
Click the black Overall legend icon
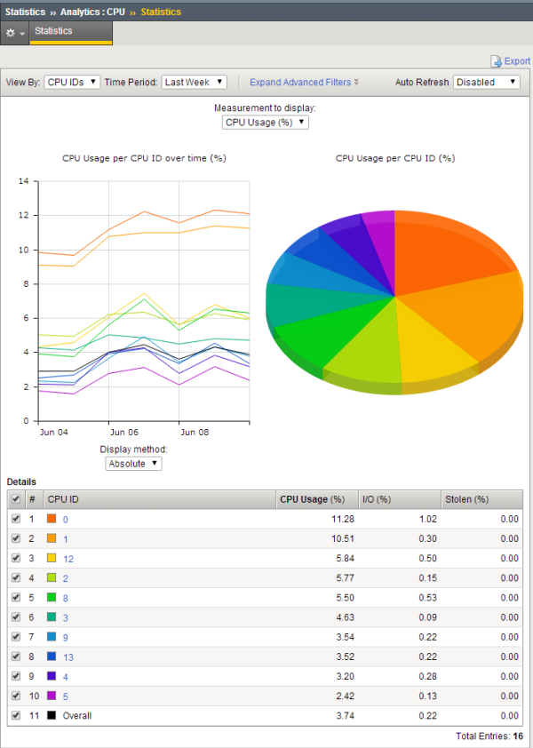[52, 715]
